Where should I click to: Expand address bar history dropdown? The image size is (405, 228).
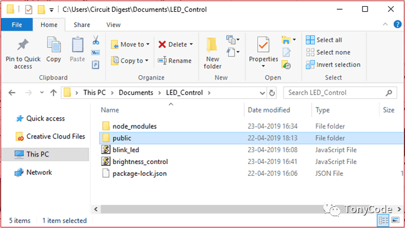[x=262, y=93]
